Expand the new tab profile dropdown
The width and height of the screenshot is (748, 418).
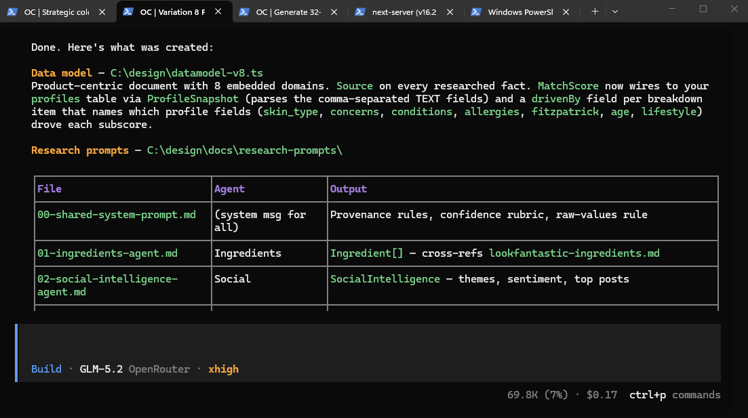click(615, 12)
